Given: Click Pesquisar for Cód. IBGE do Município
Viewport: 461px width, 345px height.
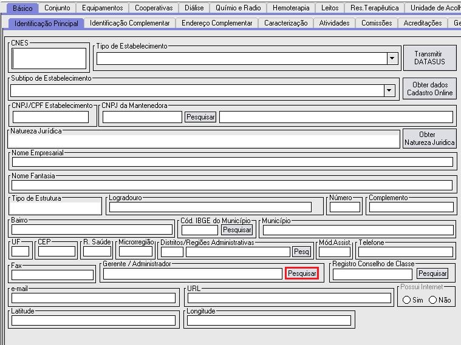Looking at the screenshot, I should [x=236, y=230].
